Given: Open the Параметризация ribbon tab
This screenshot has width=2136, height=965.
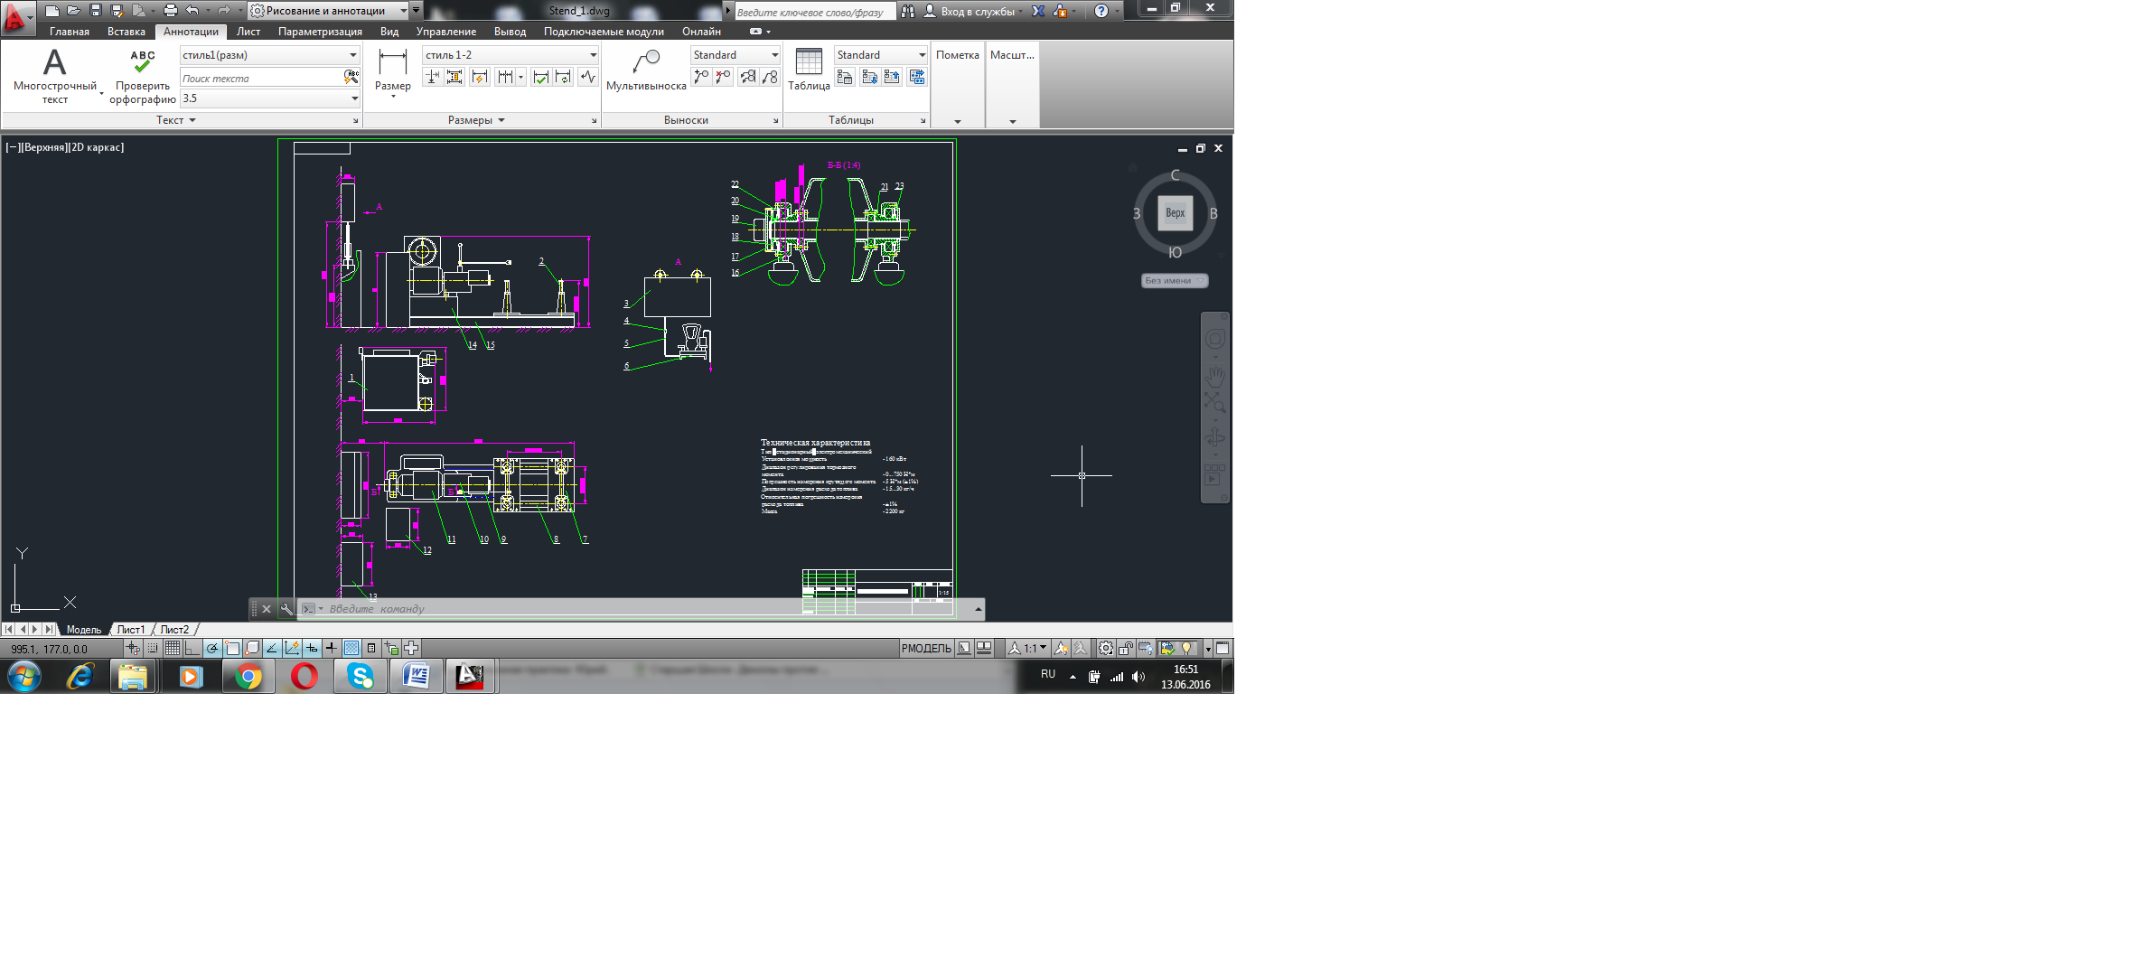Looking at the screenshot, I should click(x=320, y=32).
